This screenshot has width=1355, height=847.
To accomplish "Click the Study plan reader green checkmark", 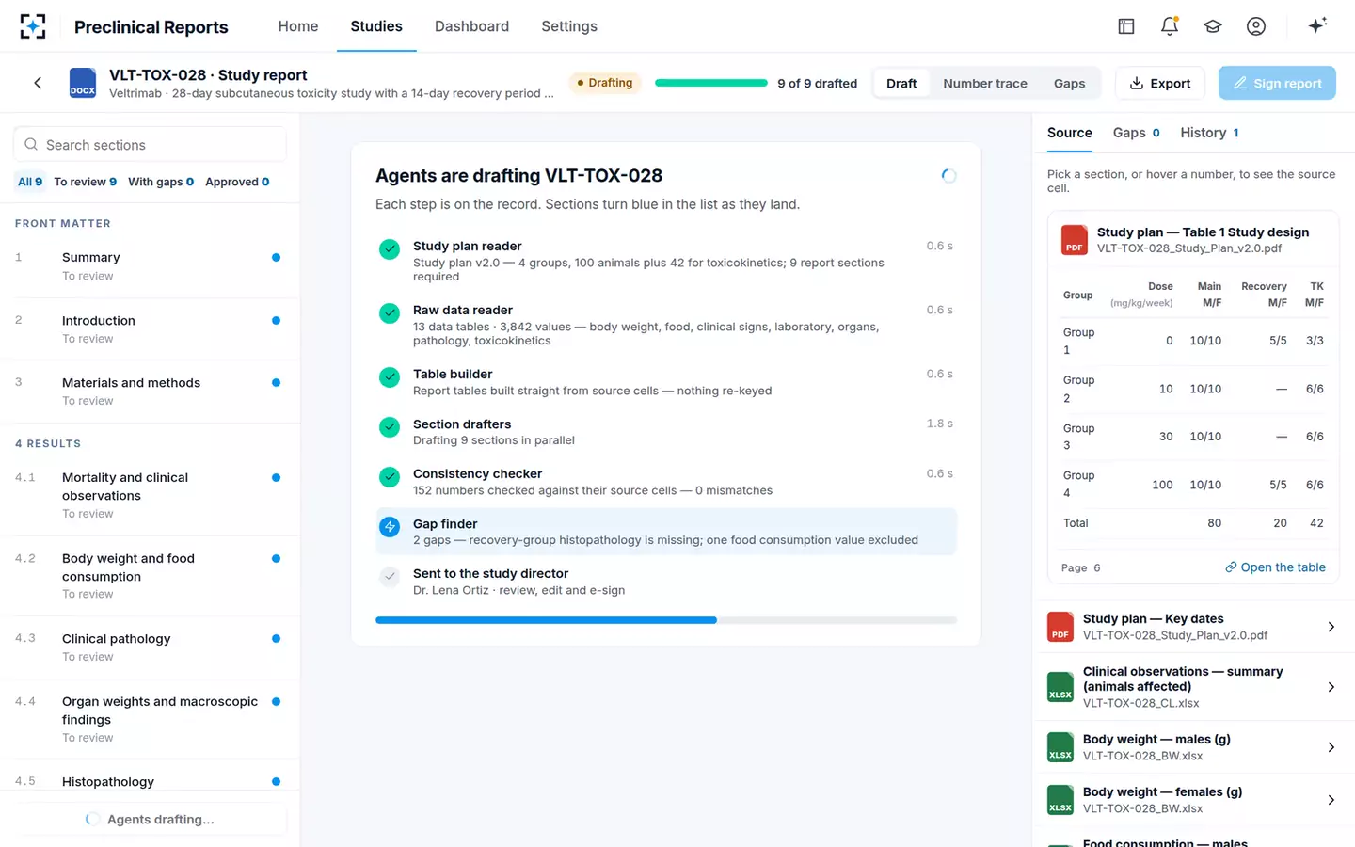I will pos(390,249).
